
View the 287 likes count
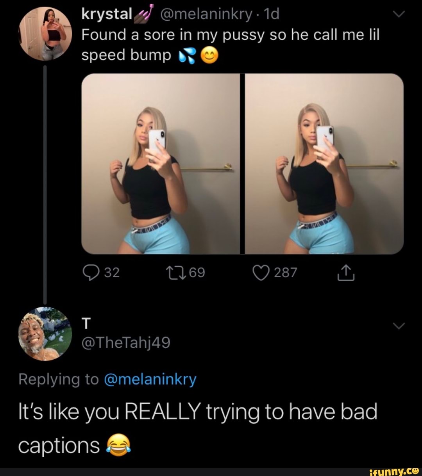click(285, 273)
